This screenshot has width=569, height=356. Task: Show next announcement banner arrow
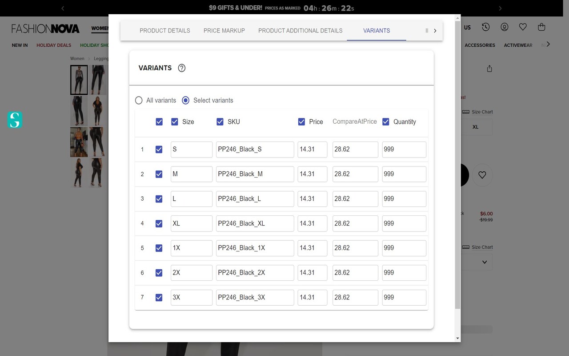point(500,8)
